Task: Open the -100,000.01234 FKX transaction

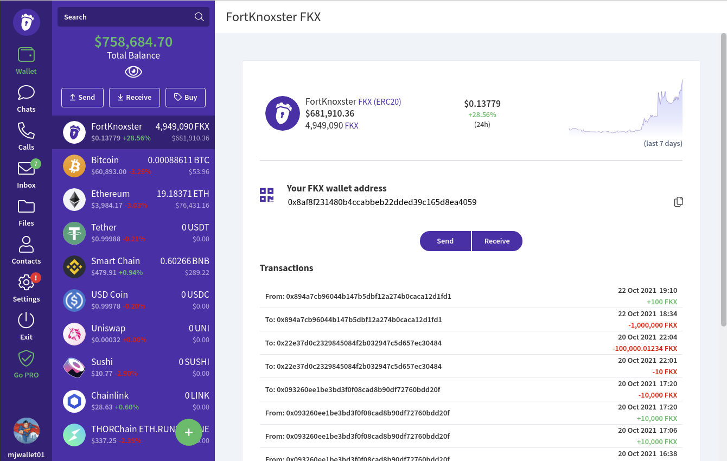Action: click(471, 343)
